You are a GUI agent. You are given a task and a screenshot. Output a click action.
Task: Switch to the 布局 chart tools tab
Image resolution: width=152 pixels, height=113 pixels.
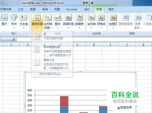(x=99, y=9)
